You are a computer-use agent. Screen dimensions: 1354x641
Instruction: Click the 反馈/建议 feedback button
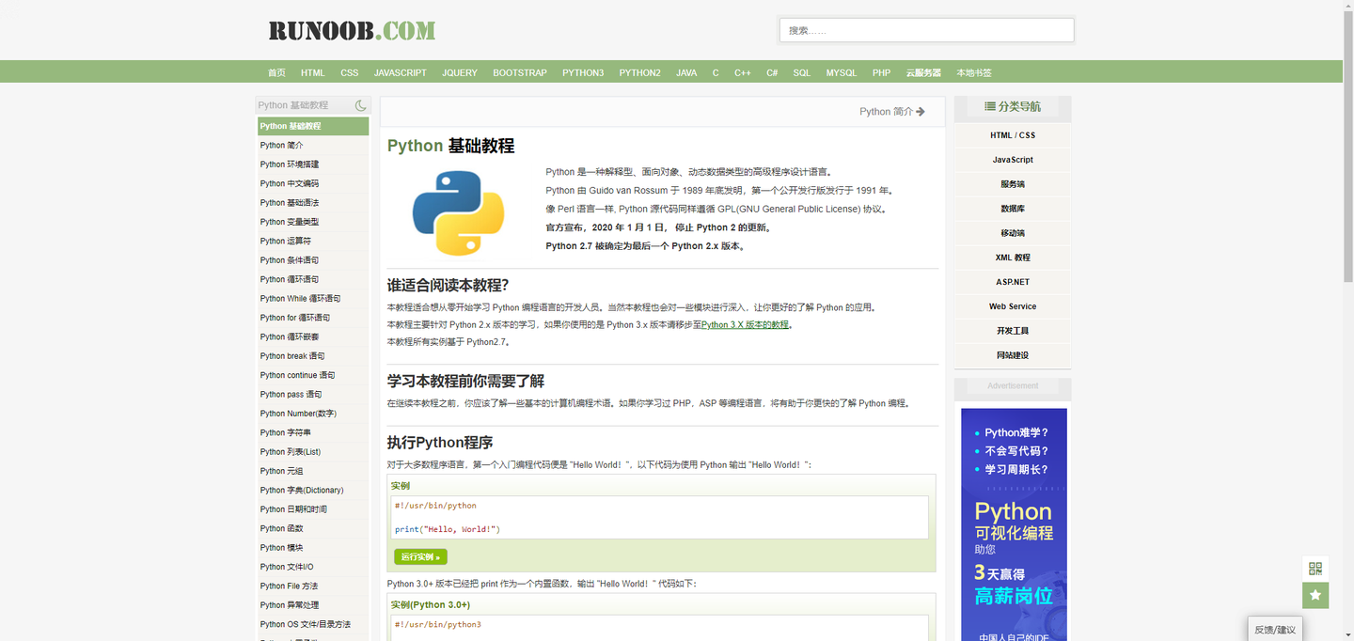1275,628
